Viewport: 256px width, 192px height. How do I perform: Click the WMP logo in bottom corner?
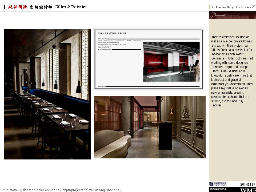tap(248, 190)
